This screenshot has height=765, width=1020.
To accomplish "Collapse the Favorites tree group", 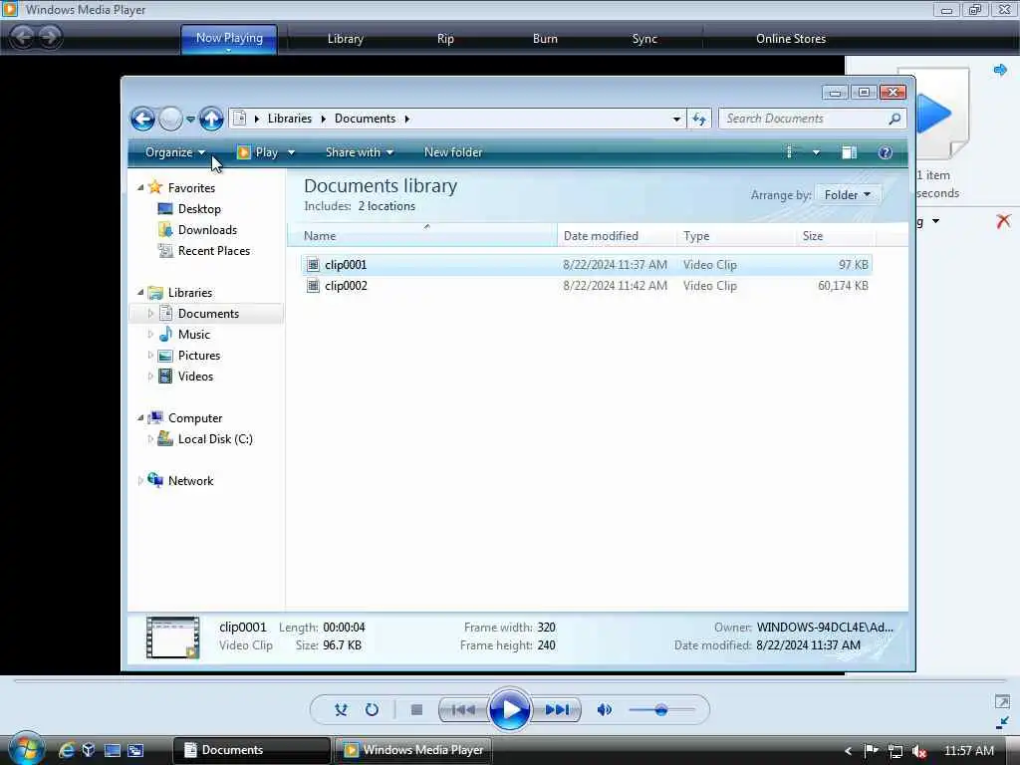I will pos(140,187).
